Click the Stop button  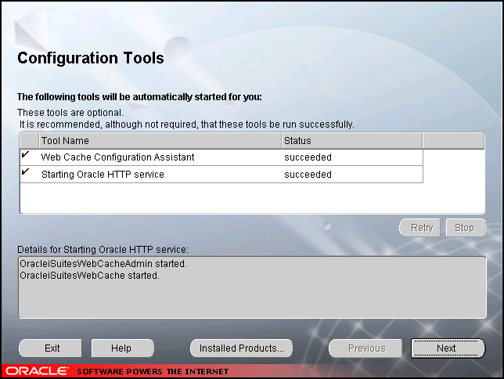tap(466, 228)
